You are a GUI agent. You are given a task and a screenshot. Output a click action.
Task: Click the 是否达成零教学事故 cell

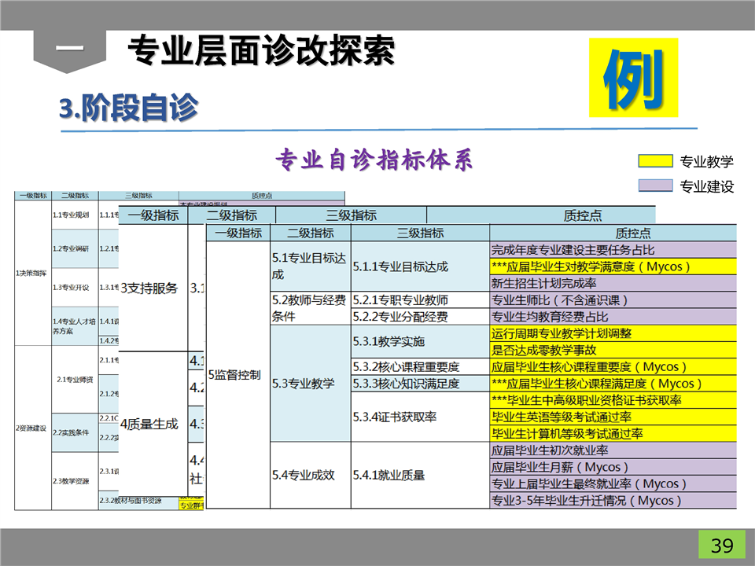point(613,350)
